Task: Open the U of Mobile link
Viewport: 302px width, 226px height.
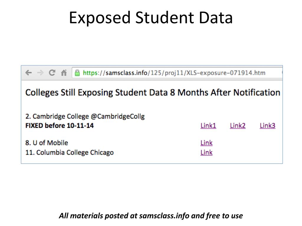Action: coord(206,143)
